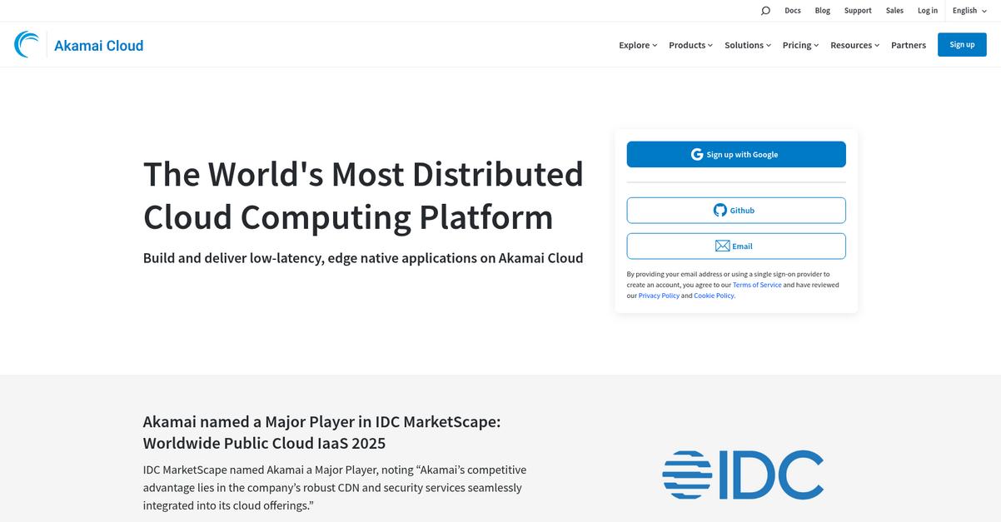The width and height of the screenshot is (1001, 522).
Task: Open the Explore dropdown menu
Action: point(638,45)
